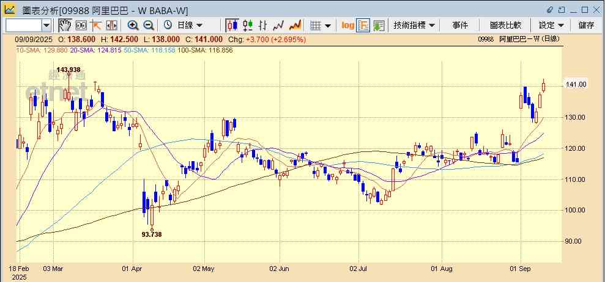Toggle the log scale
The height and width of the screenshot is (282, 605).
347,26
